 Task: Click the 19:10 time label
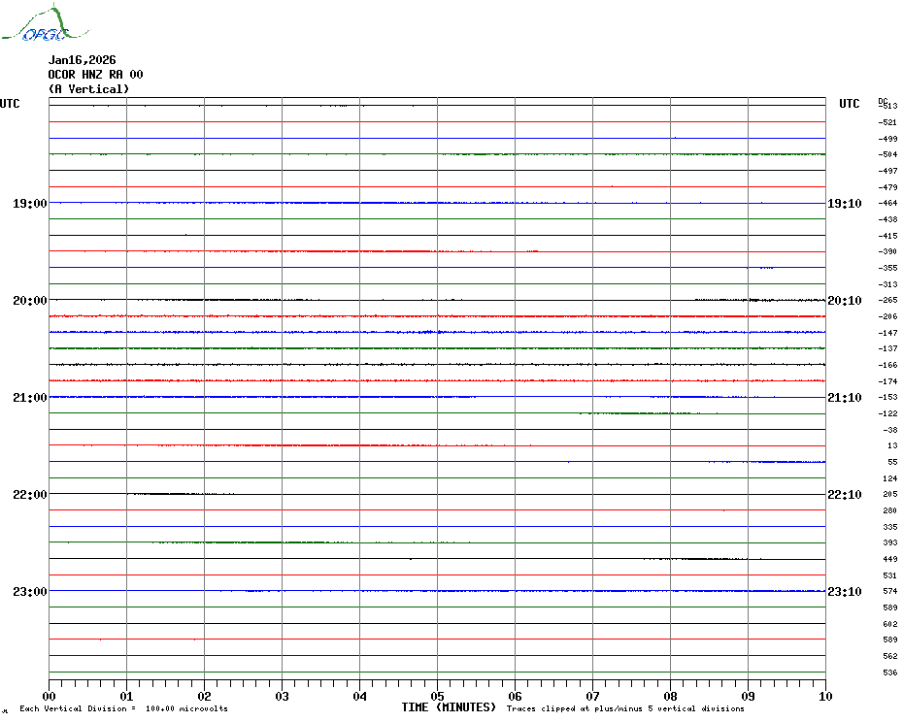click(845, 203)
